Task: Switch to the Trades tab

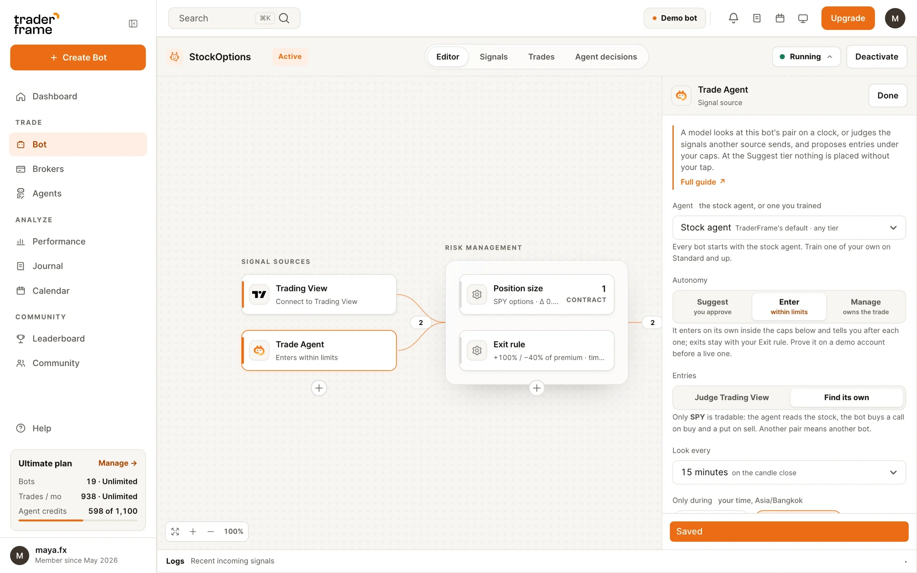Action: coord(541,57)
